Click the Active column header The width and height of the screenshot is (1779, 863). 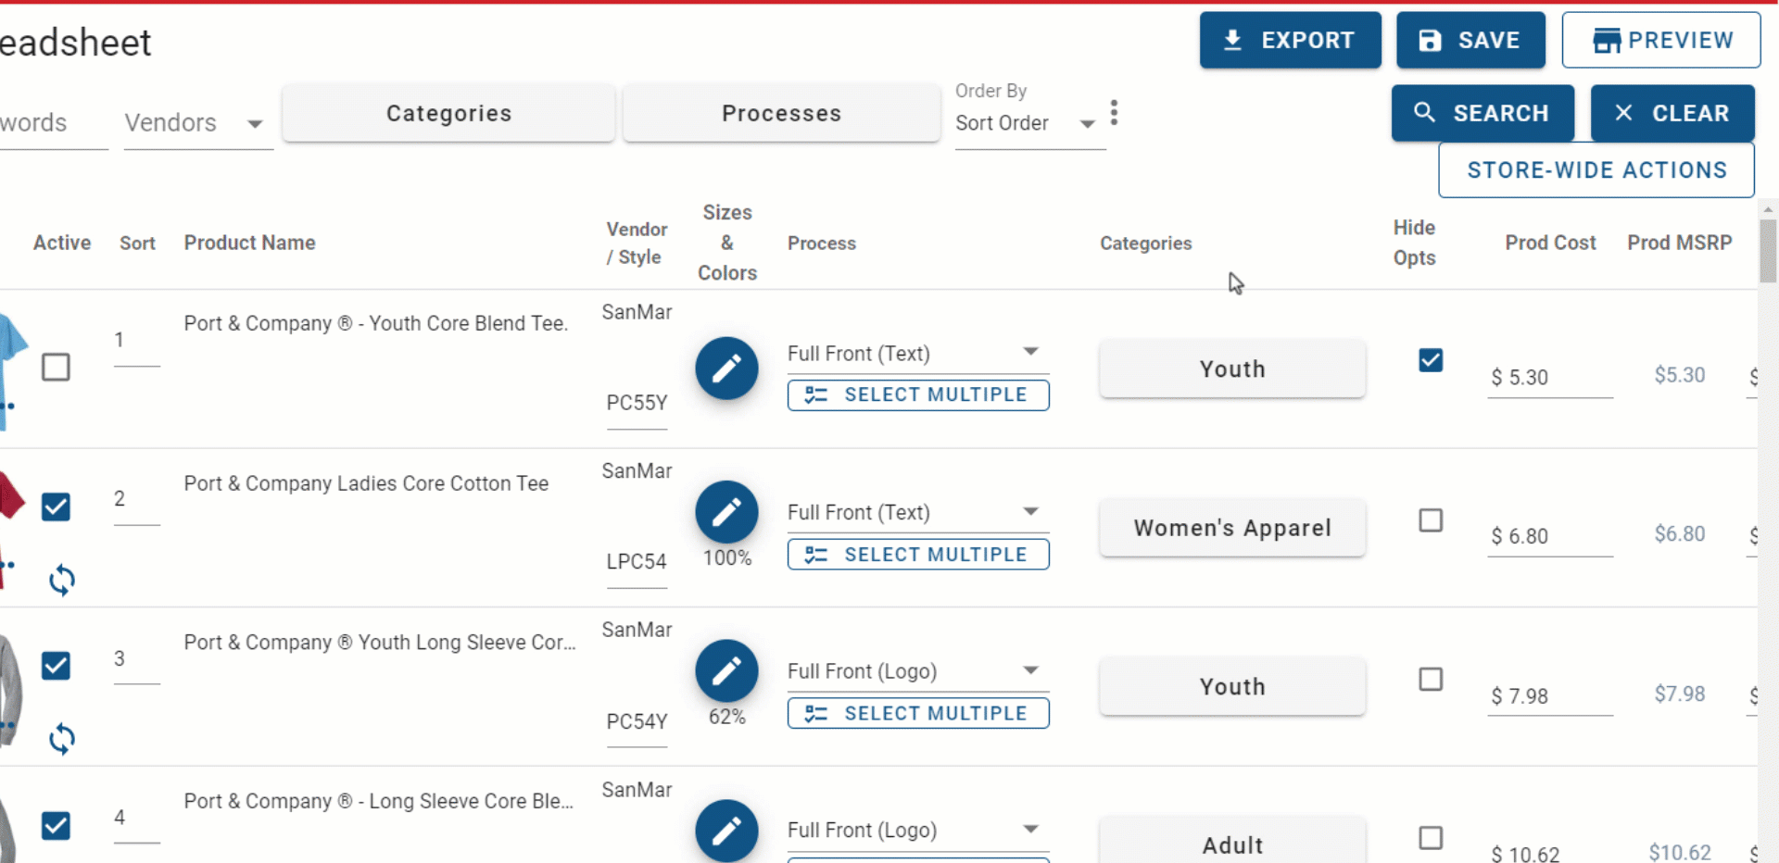(62, 243)
